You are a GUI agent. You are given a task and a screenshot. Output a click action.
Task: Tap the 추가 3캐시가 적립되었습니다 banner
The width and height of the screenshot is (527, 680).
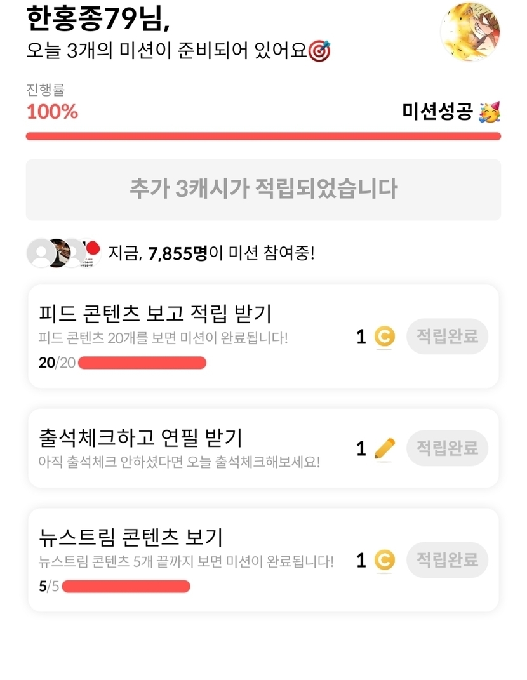pos(263,189)
